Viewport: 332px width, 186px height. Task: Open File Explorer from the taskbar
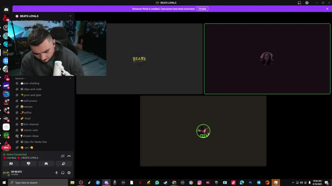point(72,183)
